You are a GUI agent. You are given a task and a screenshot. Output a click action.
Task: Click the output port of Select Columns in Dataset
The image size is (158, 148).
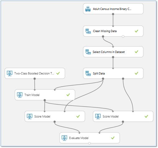pos(113,57)
